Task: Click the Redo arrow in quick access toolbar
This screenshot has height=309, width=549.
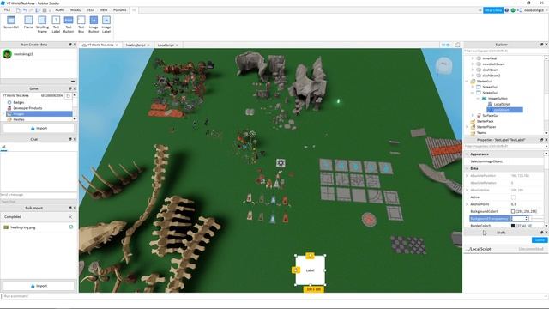Action: click(32, 10)
